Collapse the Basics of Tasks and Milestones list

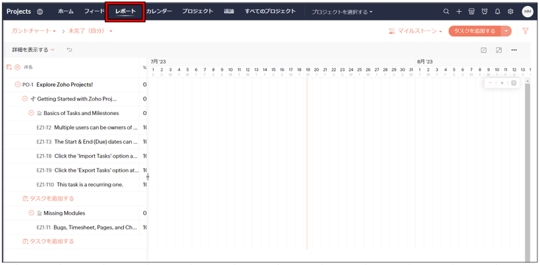click(31, 113)
